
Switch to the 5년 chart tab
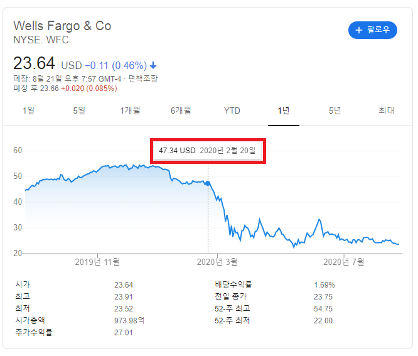click(335, 111)
